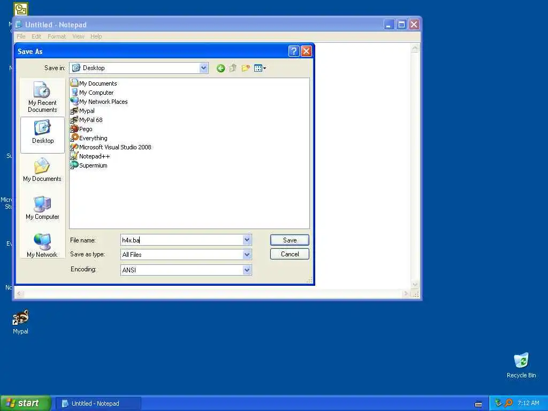Click the Save button
Viewport: 548px width, 411px height.
point(290,240)
